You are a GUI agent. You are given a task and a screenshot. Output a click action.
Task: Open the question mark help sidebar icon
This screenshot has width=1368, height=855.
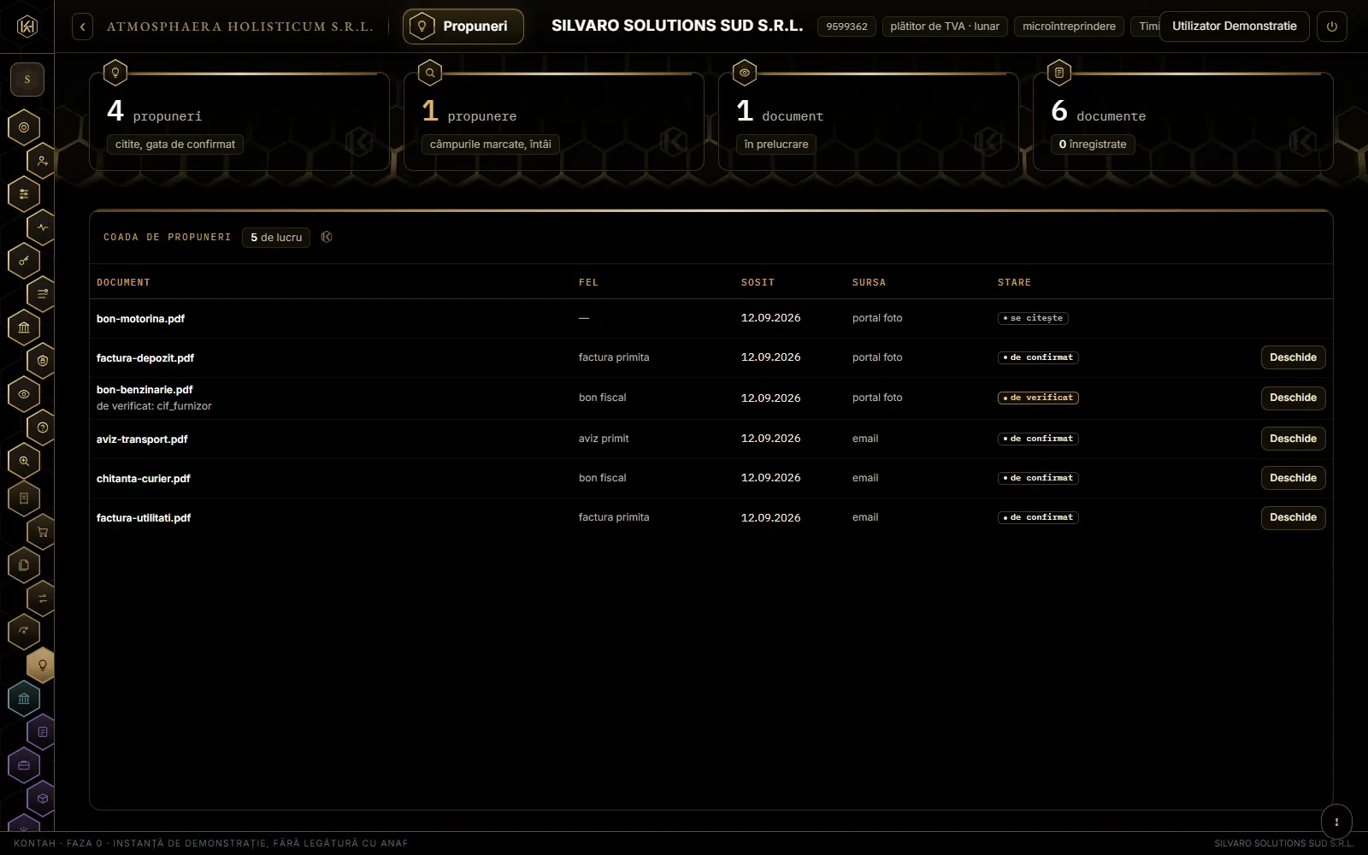(43, 427)
